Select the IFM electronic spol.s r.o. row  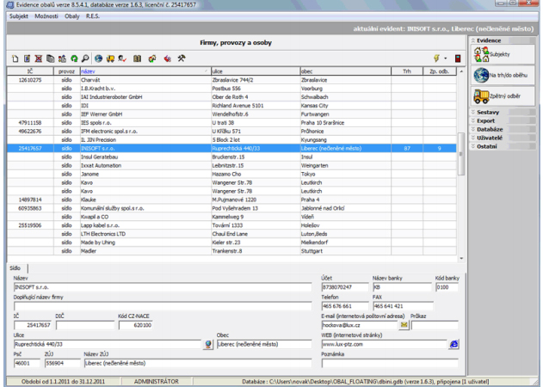point(231,132)
